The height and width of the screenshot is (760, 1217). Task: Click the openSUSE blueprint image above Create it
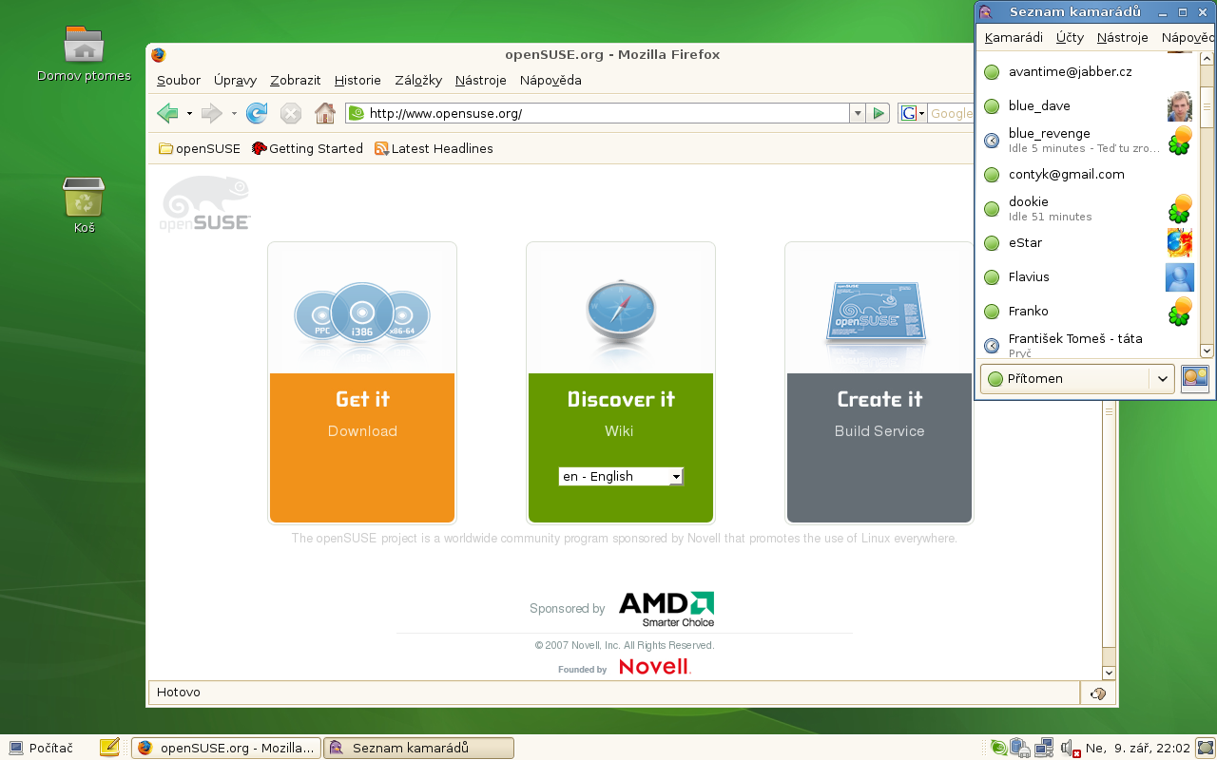(877, 313)
